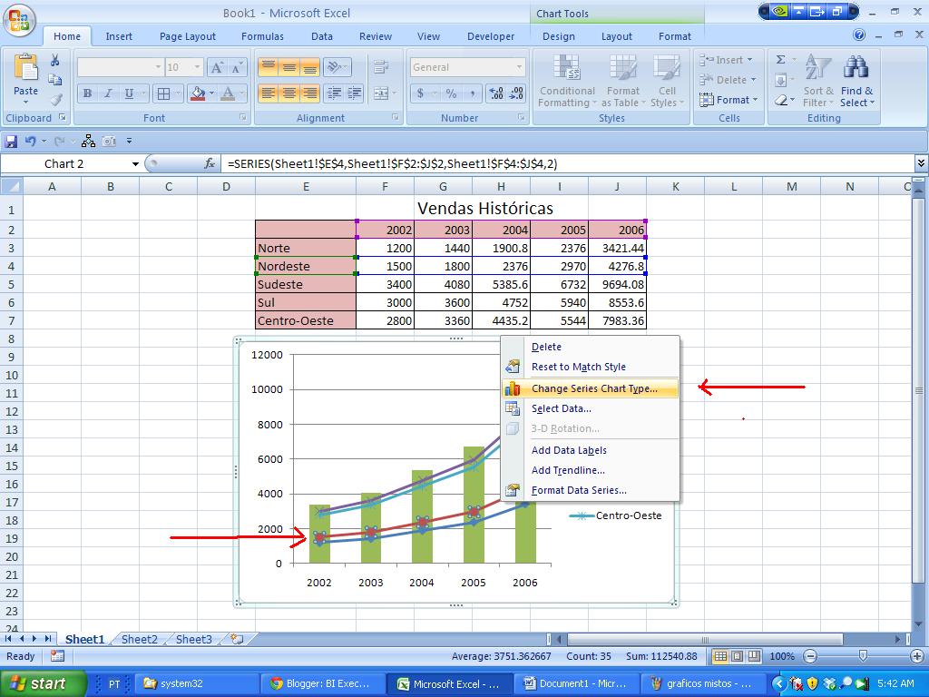Click the Wrap Text icon
This screenshot has height=697, width=929.
381,67
